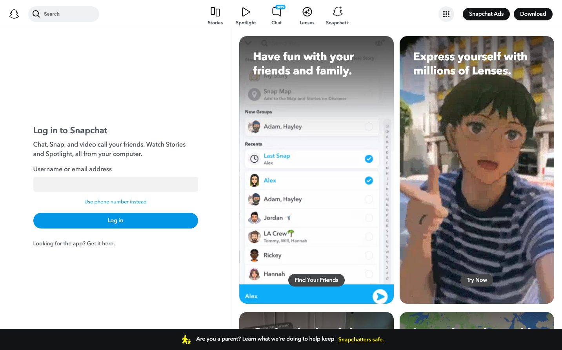Click the Snapchat ghost logo
The image size is (562, 350).
(x=14, y=14)
